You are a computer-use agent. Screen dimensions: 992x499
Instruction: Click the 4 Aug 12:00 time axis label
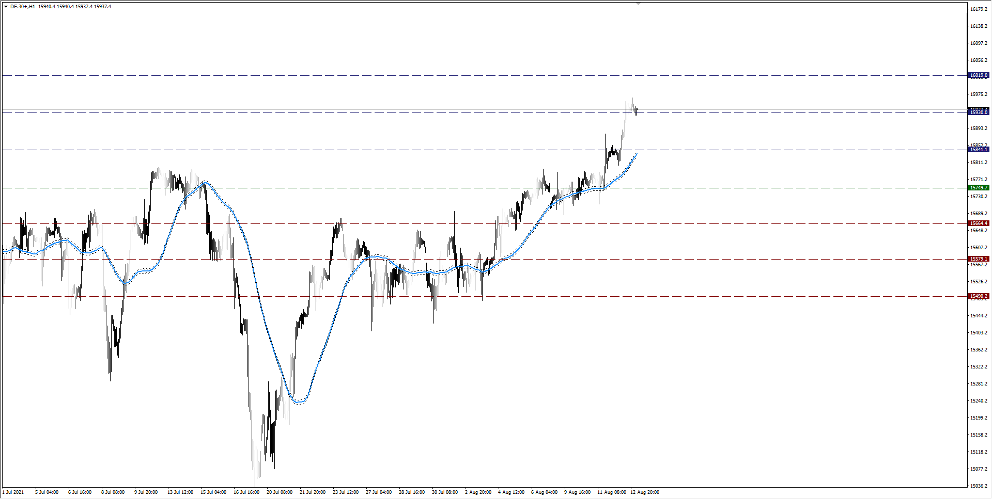pyautogui.click(x=511, y=492)
